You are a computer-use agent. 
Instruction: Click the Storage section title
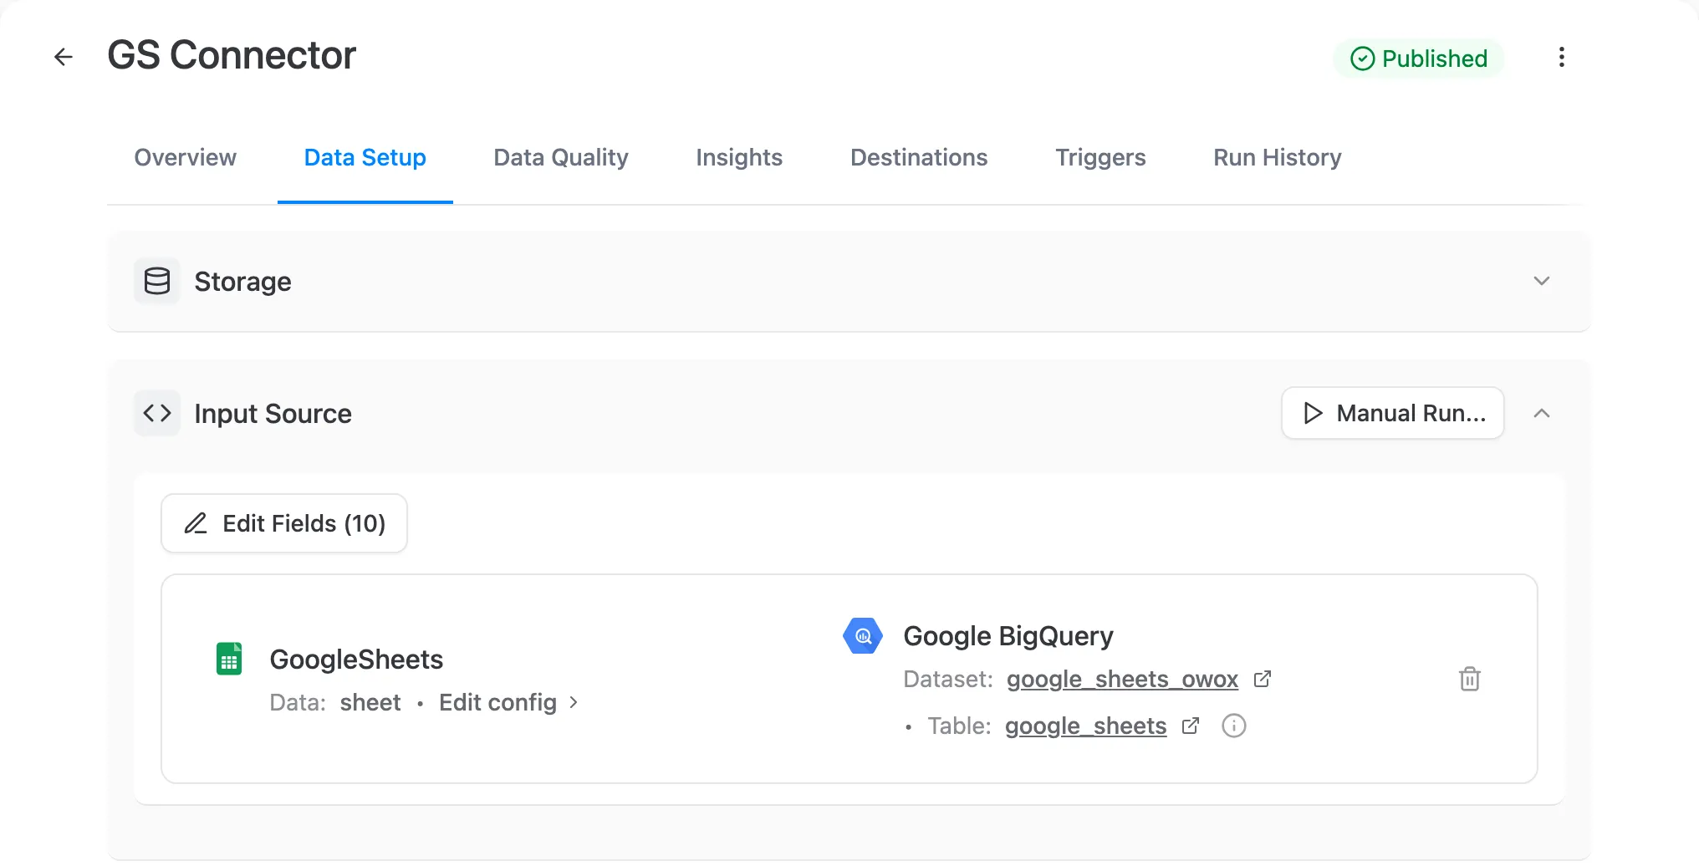tap(242, 282)
